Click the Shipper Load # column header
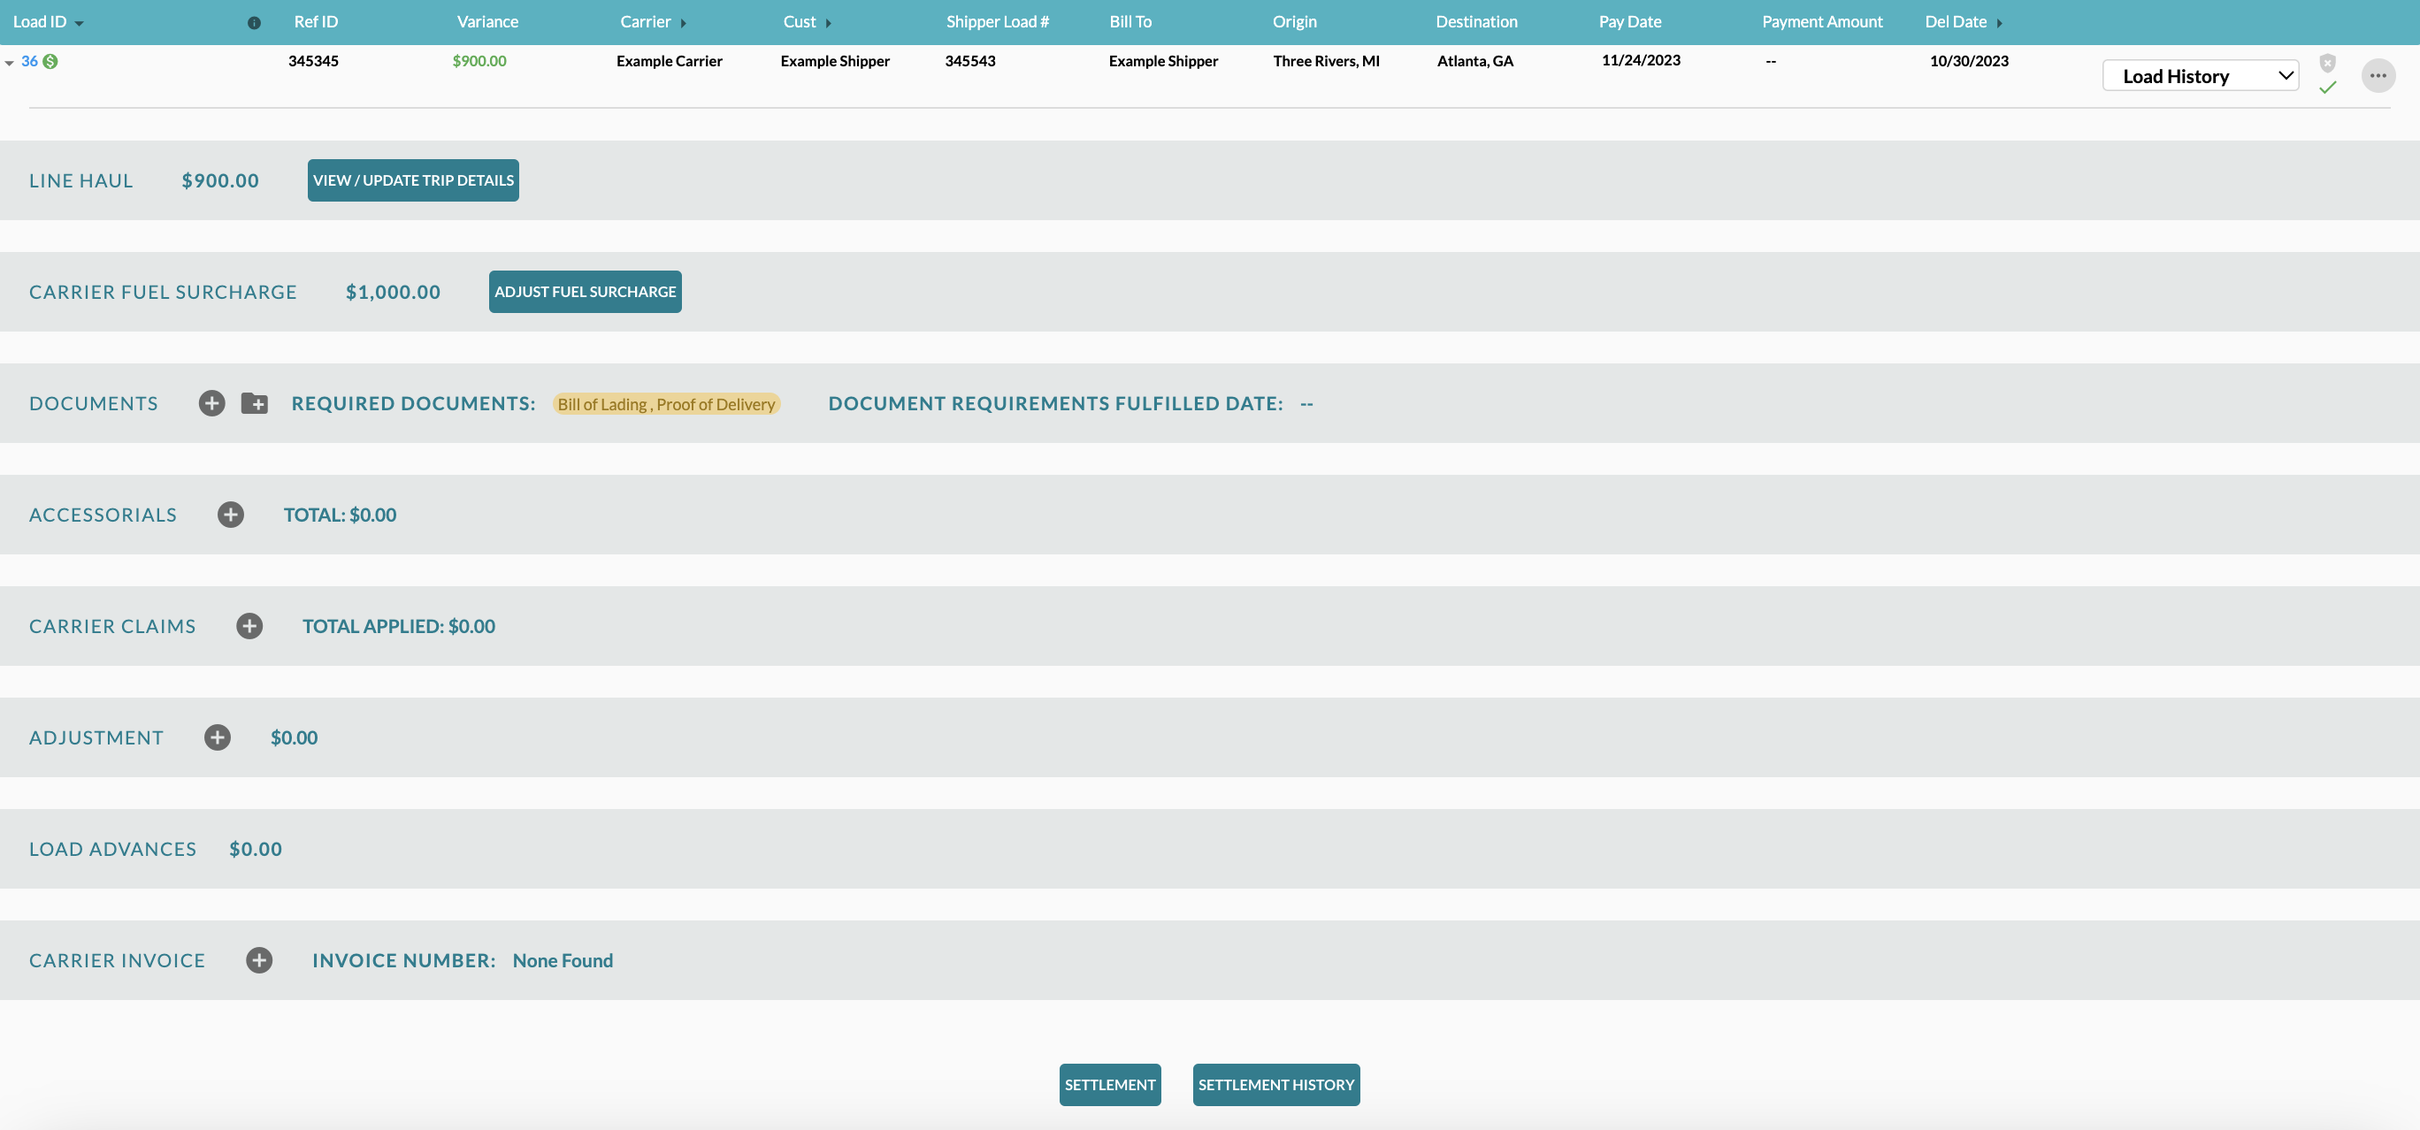Screen dimensions: 2420x1130 997,21
